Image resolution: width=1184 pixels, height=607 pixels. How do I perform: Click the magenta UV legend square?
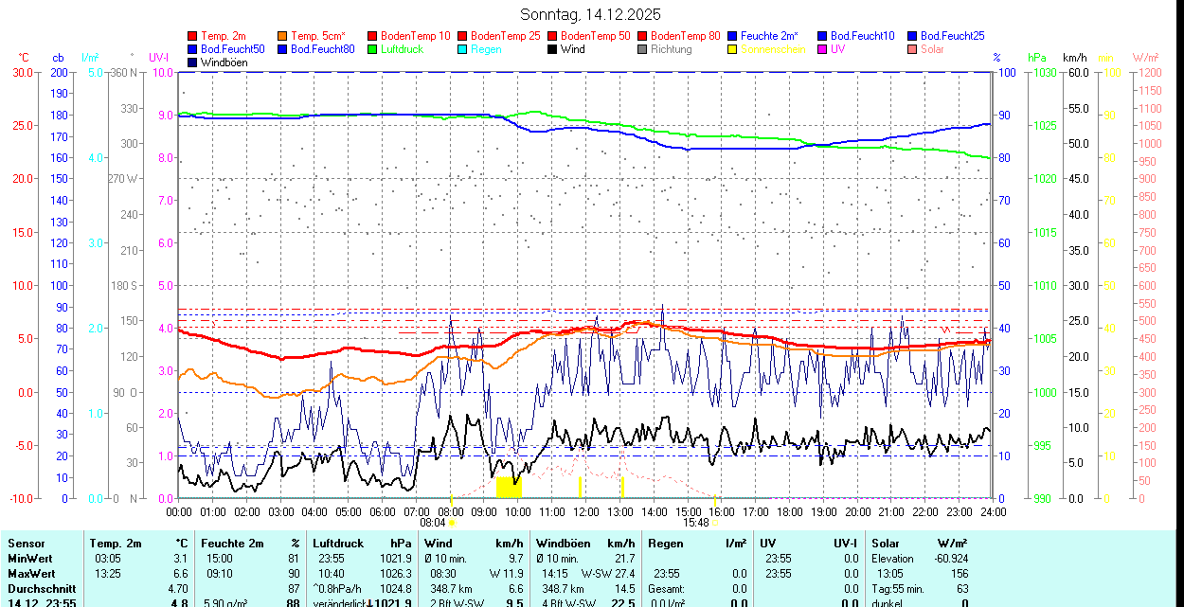823,49
